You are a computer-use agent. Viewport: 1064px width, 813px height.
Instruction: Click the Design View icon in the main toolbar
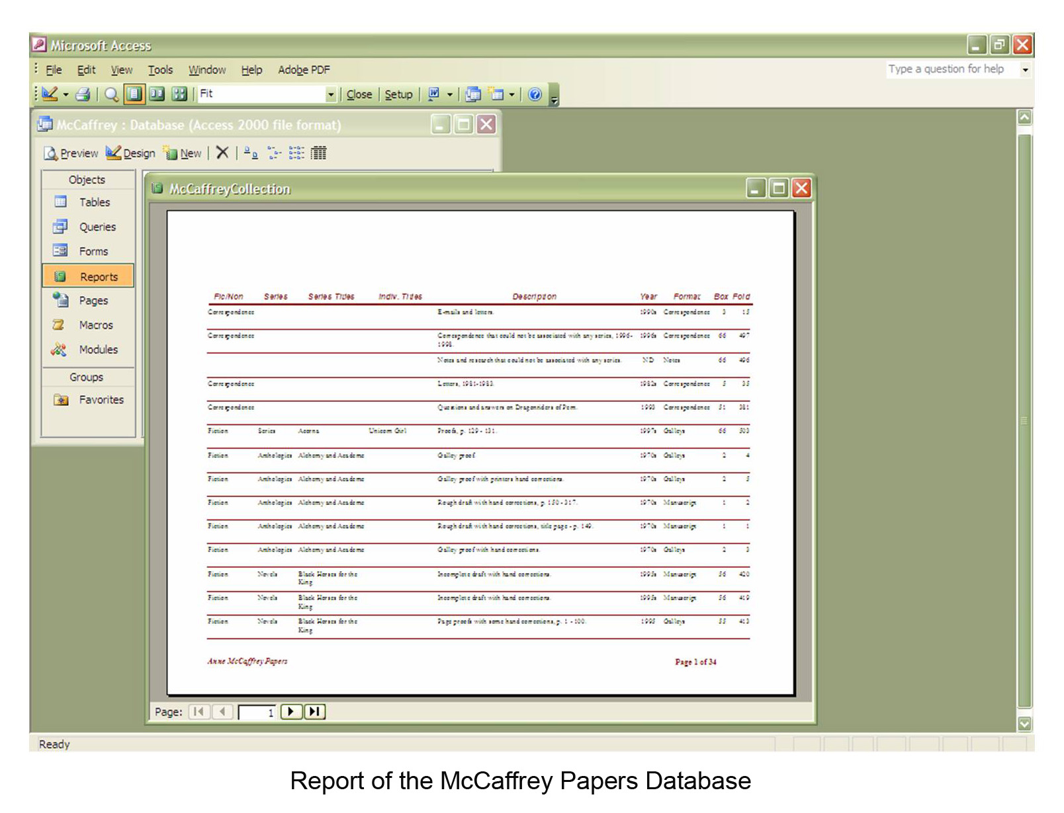50,94
